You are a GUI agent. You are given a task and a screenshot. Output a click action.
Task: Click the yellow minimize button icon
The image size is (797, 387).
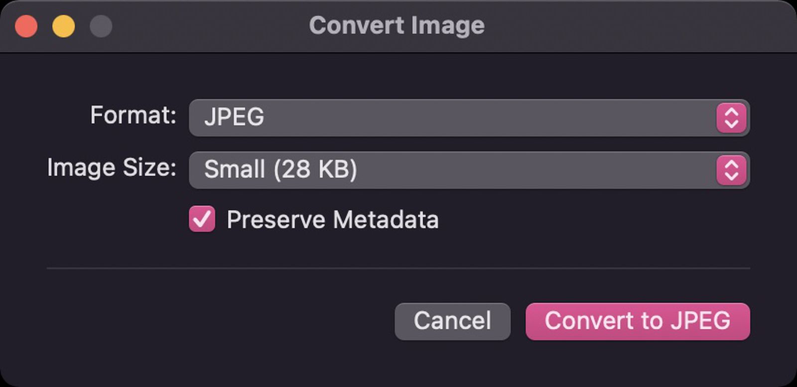tap(63, 25)
